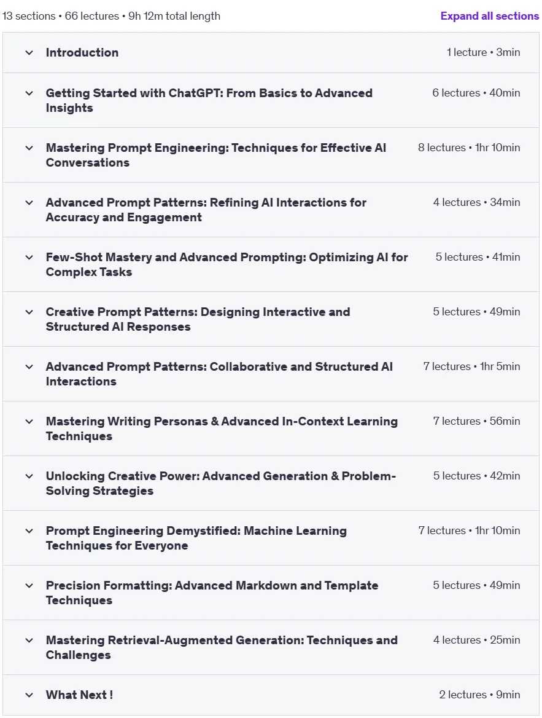Expand Mastering Prompt Engineering section chevron

(x=29, y=148)
